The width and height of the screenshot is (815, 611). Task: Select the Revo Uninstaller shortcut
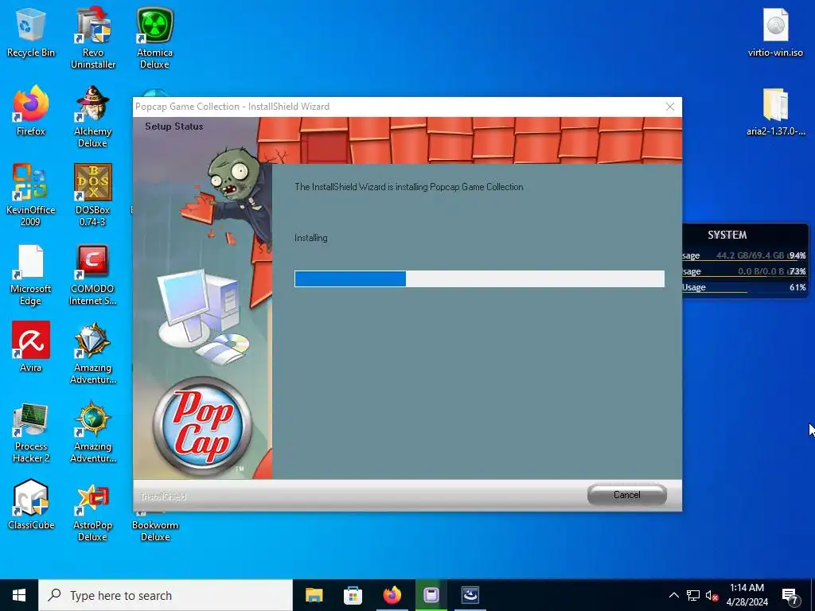[x=92, y=37]
